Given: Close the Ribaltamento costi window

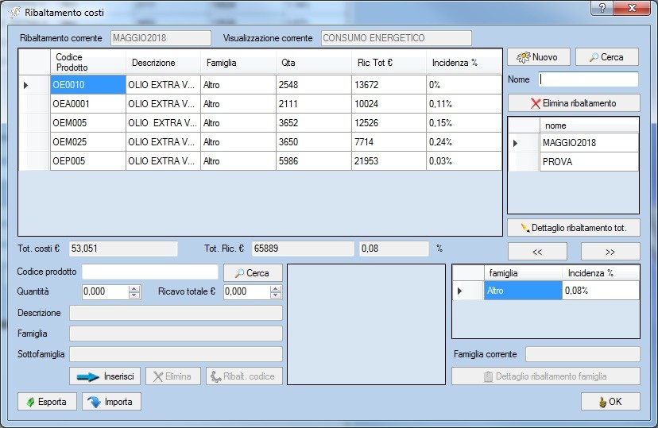Looking at the screenshot, I should point(632,8).
